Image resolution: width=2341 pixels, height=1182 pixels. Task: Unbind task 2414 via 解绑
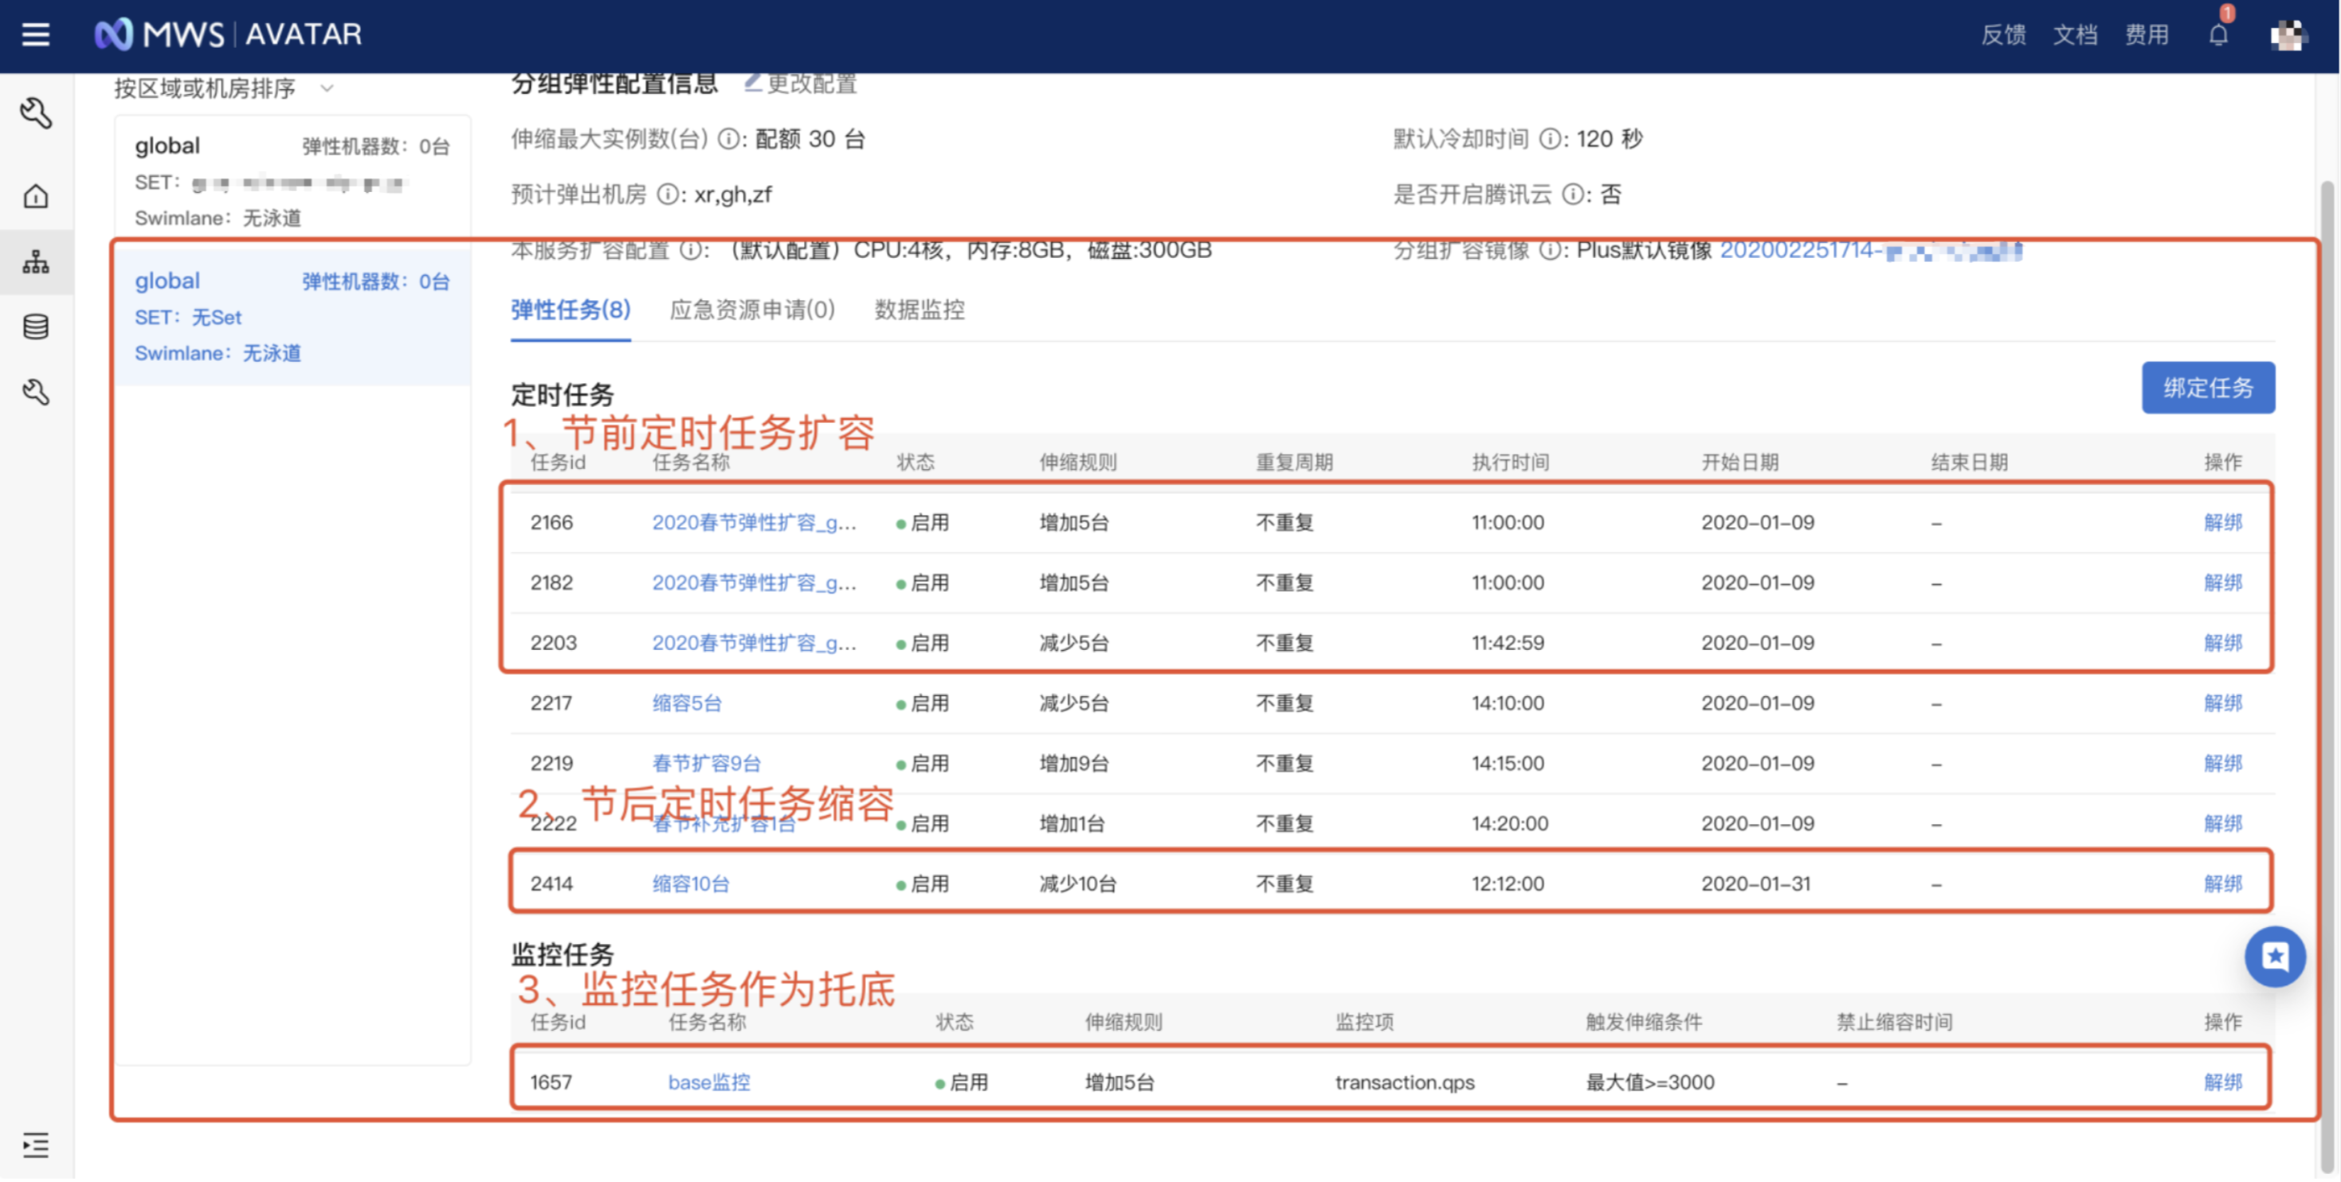pyautogui.click(x=2222, y=884)
